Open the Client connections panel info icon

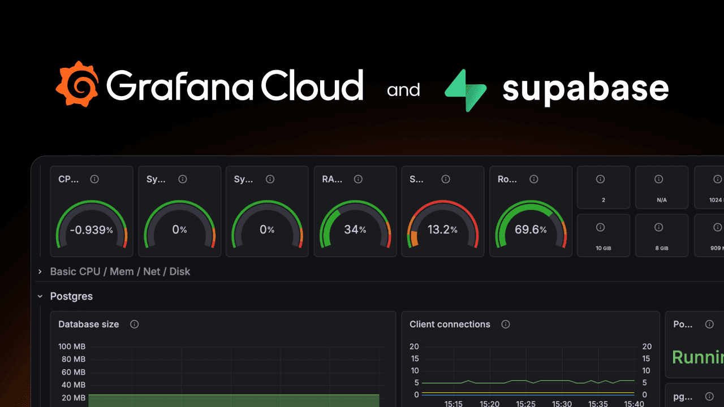pos(506,324)
